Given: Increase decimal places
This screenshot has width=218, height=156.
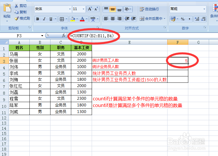Looking at the screenshot, I should (x=197, y=19).
